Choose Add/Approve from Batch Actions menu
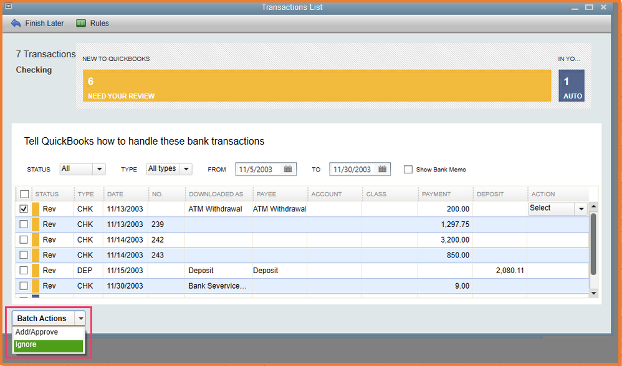 click(x=49, y=332)
